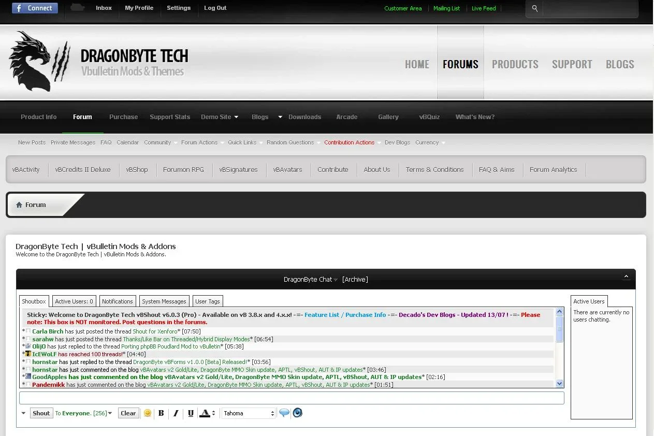The image size is (654, 436).
Task: Open PRODUCTS in main navigation
Action: [x=515, y=64]
